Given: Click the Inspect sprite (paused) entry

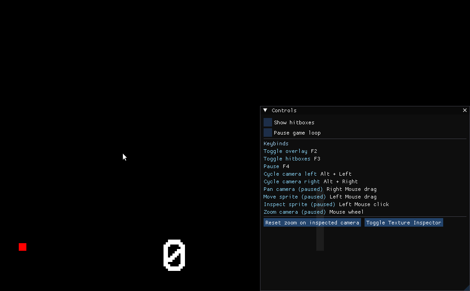Looking at the screenshot, I should (326, 204).
